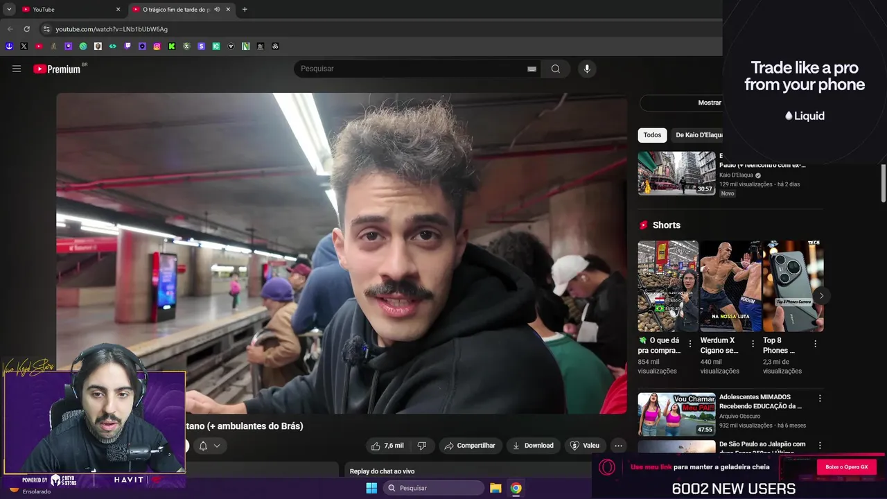Open File Explorer from the taskbar

tap(495, 488)
